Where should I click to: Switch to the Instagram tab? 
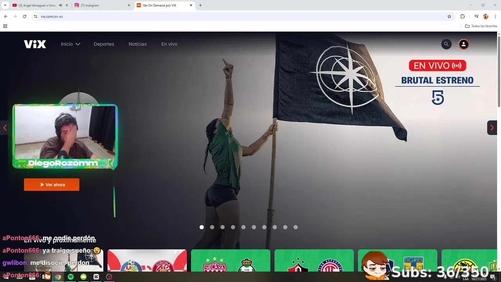[x=103, y=5]
